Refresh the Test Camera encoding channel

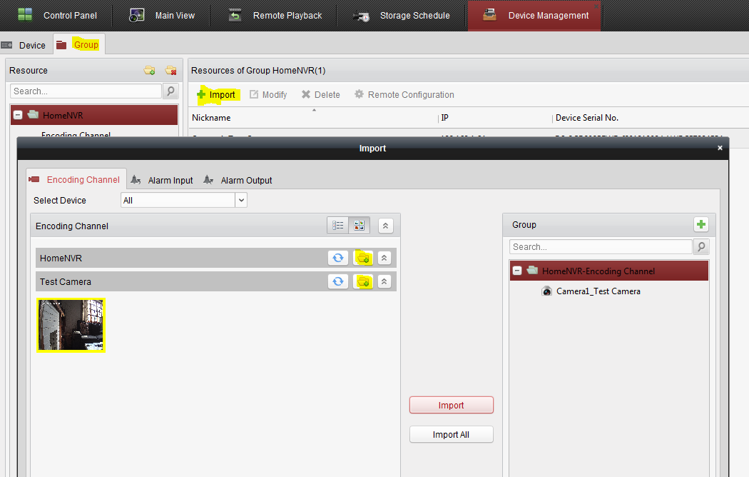click(338, 281)
